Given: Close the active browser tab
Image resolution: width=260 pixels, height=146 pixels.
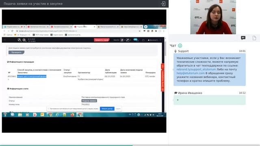Looking at the screenshot, I should point(95,27).
